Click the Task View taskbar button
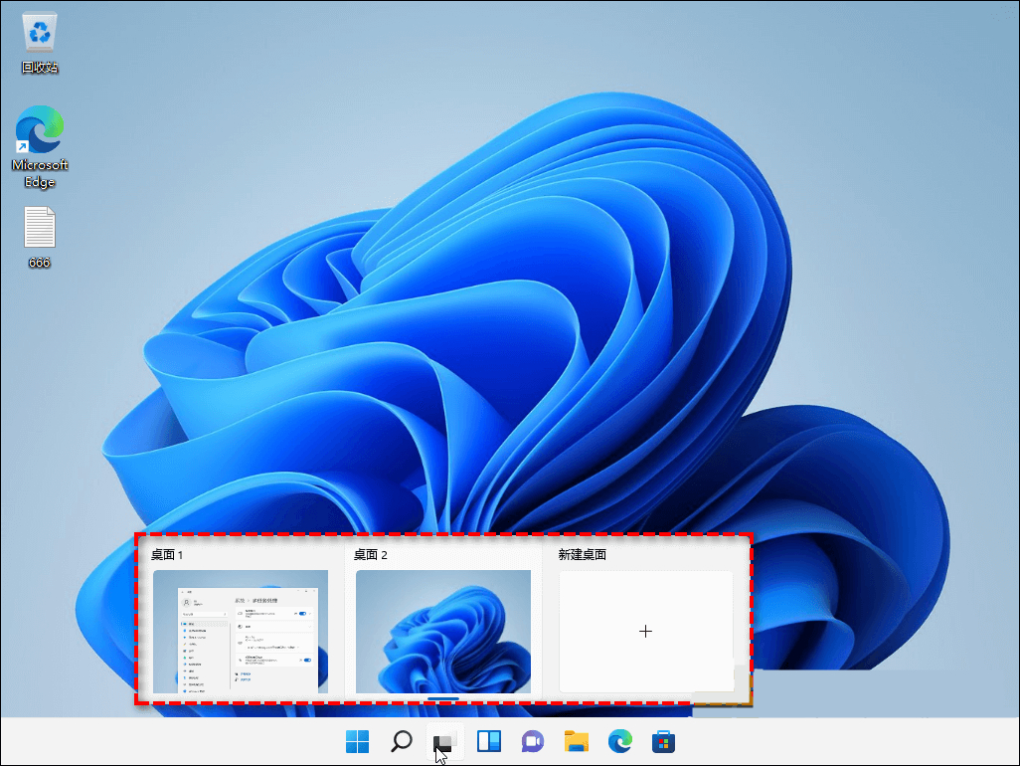Image resolution: width=1020 pixels, height=766 pixels. 444,741
